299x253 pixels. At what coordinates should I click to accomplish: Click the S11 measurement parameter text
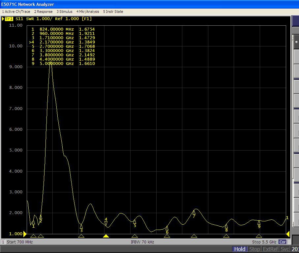19,19
